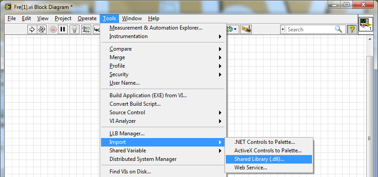Image resolution: width=378 pixels, height=177 pixels.
Task: Select Find VIs on Disk...
Action: 163,172
